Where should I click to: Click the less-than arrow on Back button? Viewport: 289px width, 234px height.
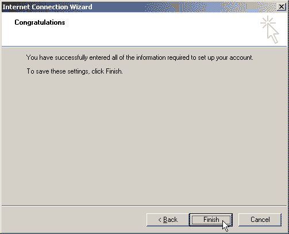[x=160, y=220]
